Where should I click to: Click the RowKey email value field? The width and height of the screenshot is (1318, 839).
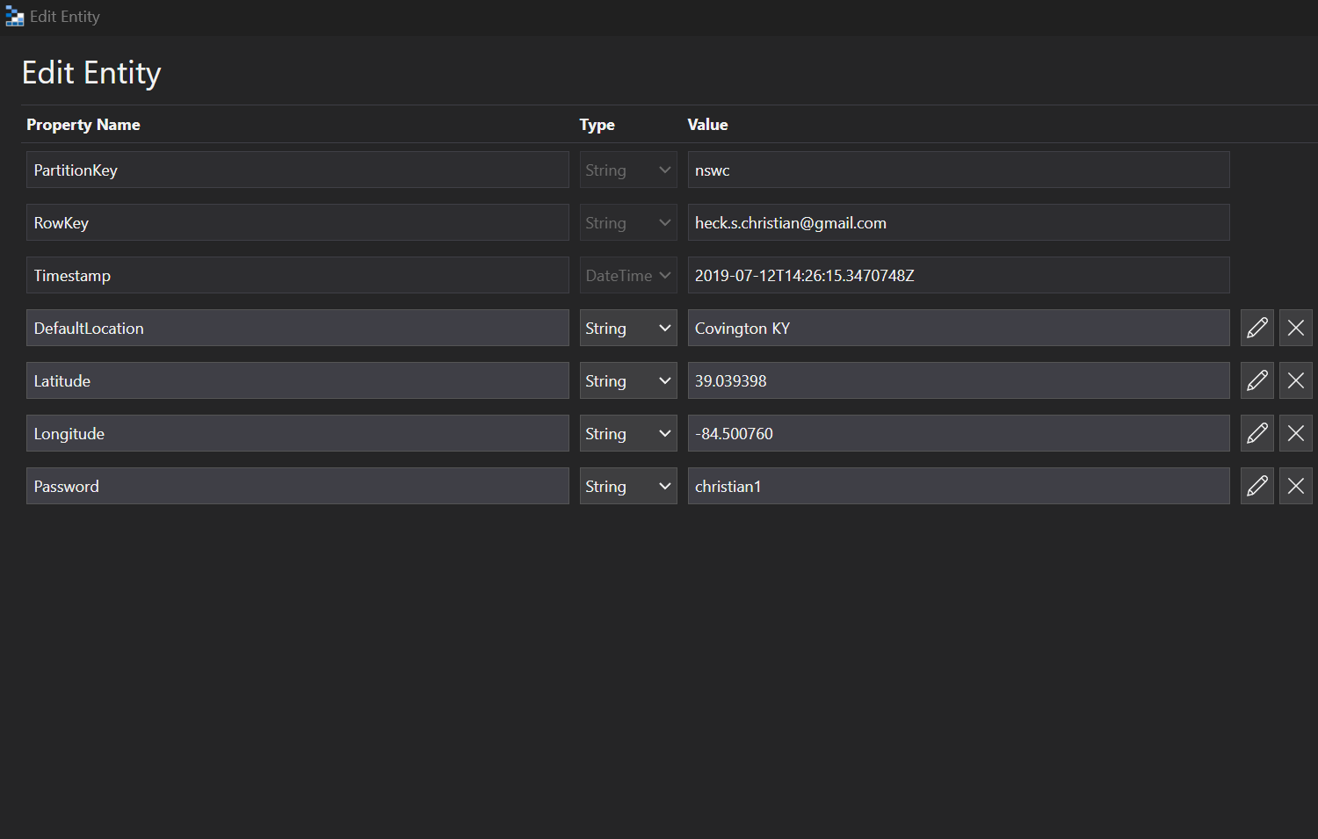click(959, 222)
